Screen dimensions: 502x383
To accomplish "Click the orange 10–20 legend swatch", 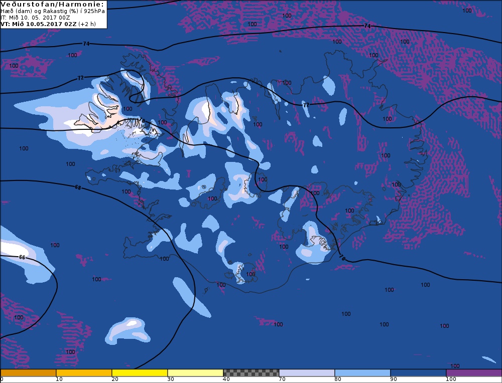I will (x=84, y=373).
